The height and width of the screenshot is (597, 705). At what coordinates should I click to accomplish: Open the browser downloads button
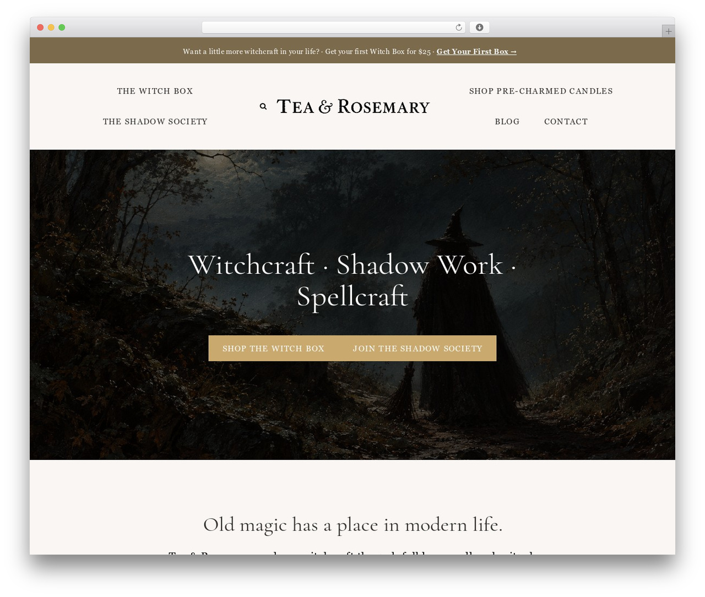480,28
